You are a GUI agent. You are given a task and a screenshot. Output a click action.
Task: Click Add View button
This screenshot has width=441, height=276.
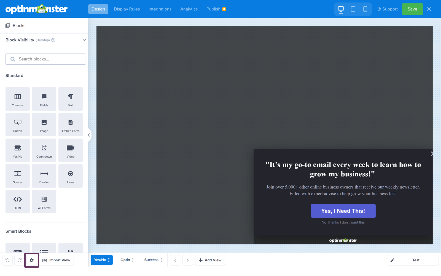[210, 260]
